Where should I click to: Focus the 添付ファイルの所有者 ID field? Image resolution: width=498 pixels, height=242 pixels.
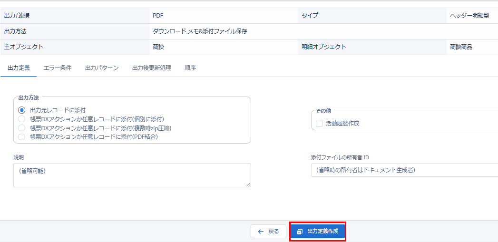(x=404, y=170)
